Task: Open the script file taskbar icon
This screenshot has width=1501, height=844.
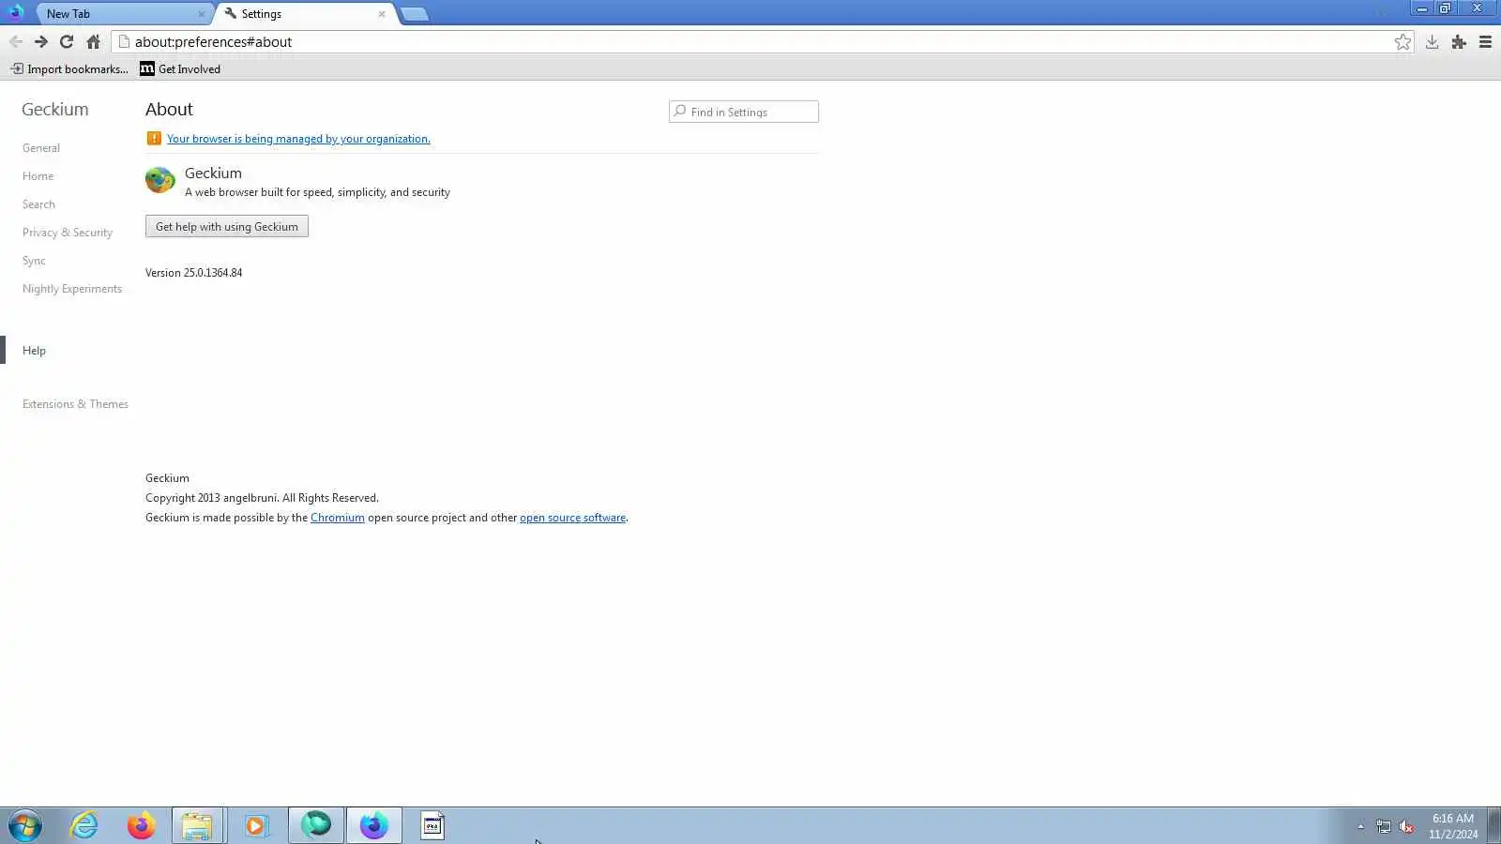Action: pos(432,826)
